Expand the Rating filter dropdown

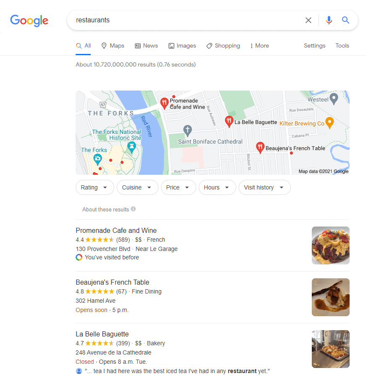click(95, 187)
